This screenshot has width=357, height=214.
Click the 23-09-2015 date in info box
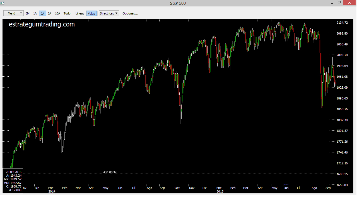14,172
